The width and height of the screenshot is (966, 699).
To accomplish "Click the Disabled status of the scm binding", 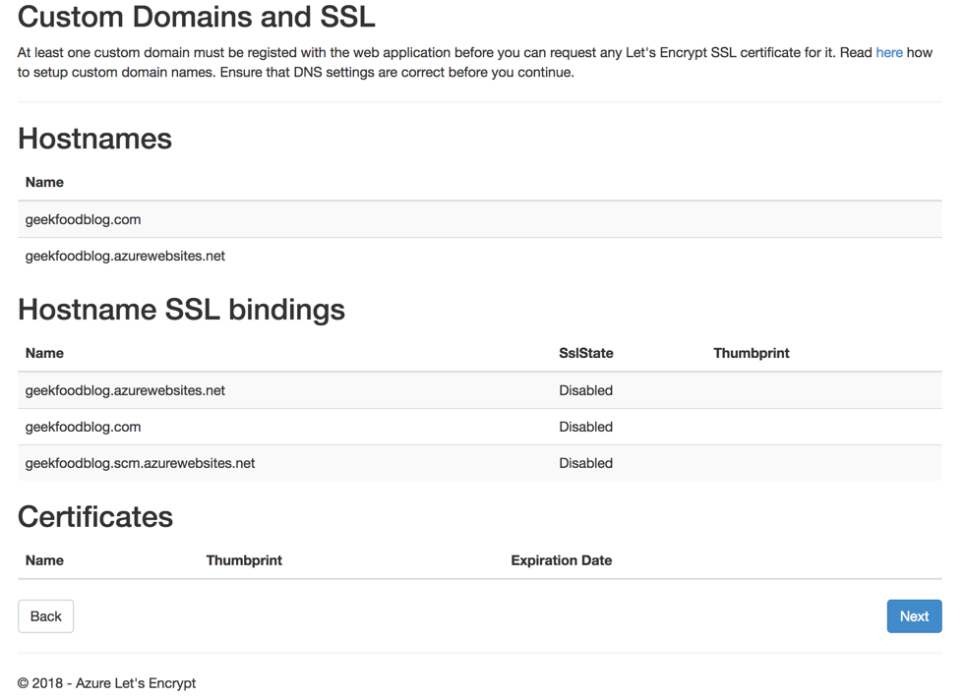I will coord(585,462).
